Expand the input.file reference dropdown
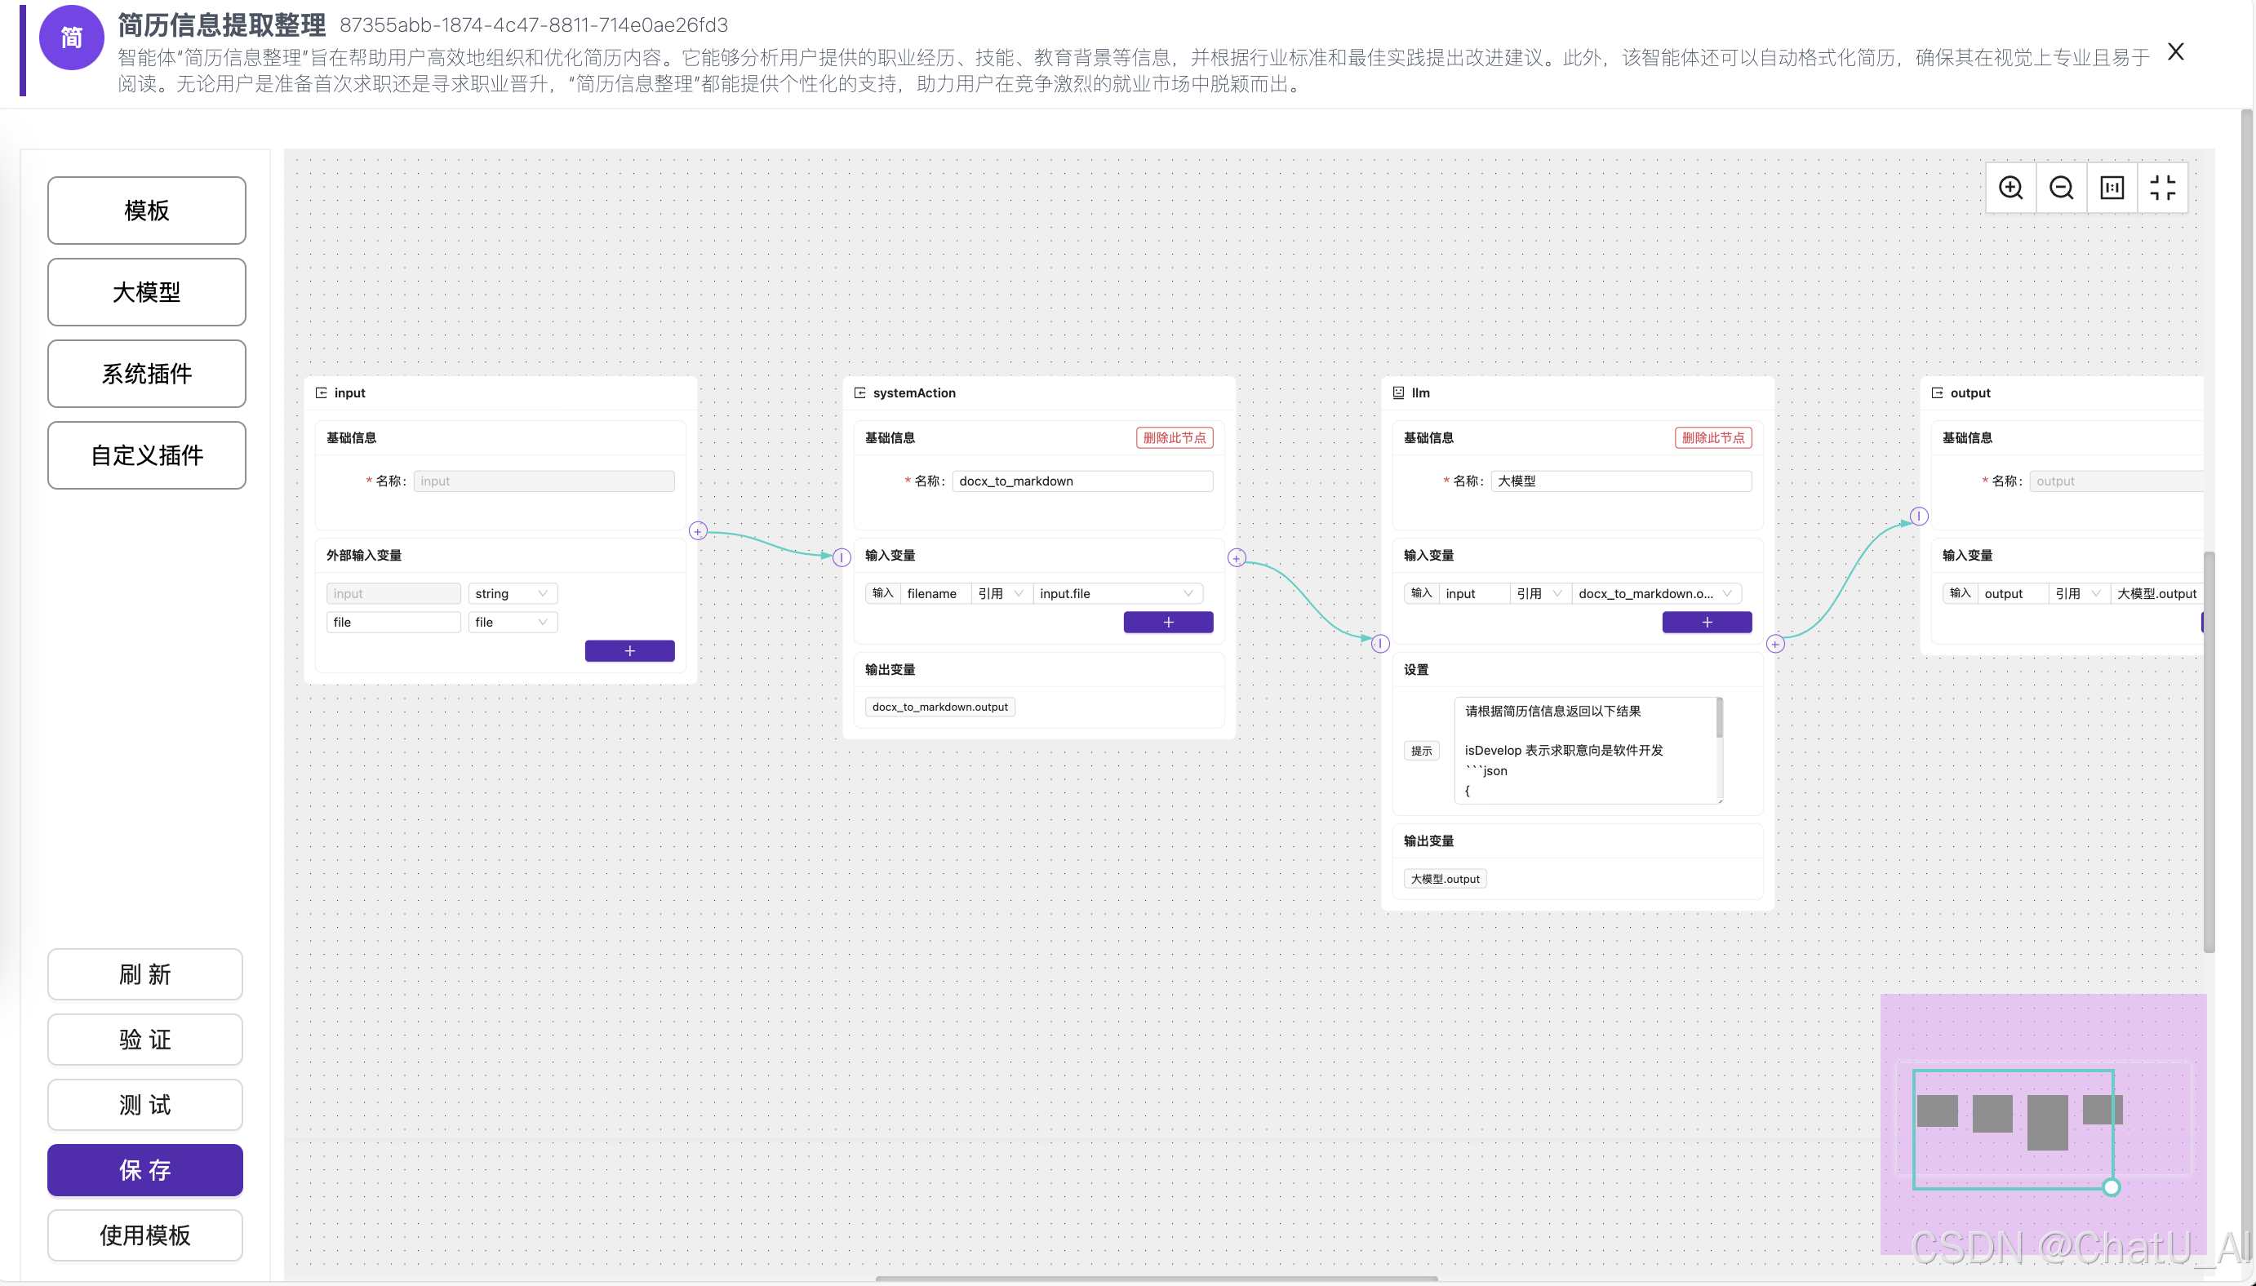Screen dimensions: 2256x1286 1117,593
